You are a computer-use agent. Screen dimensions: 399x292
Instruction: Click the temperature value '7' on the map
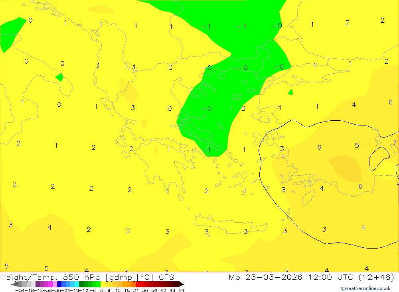pos(394,143)
